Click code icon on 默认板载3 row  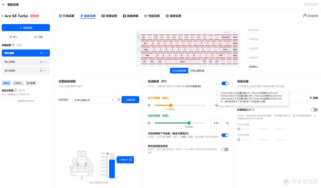(x=41, y=71)
